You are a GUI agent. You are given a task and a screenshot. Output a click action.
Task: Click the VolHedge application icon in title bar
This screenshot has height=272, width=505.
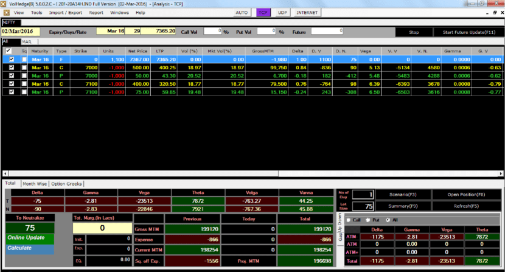tap(3, 4)
